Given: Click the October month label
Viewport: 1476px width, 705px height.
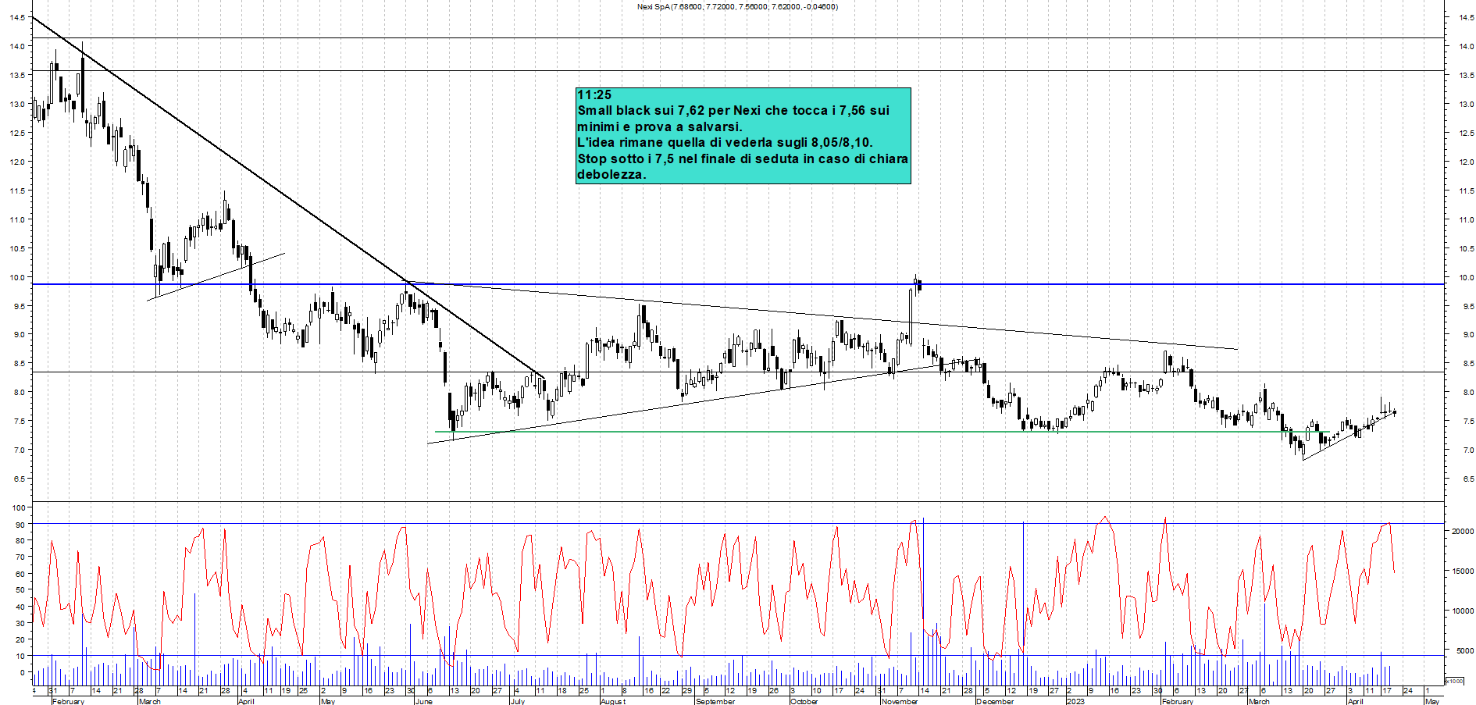Looking at the screenshot, I should point(804,701).
